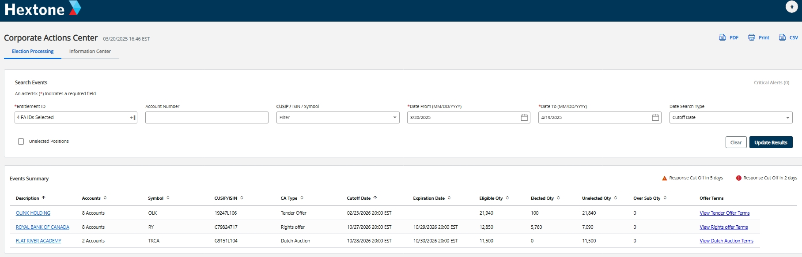Click the 2-day cutoff red alert icon
The image size is (802, 257).
(738, 178)
